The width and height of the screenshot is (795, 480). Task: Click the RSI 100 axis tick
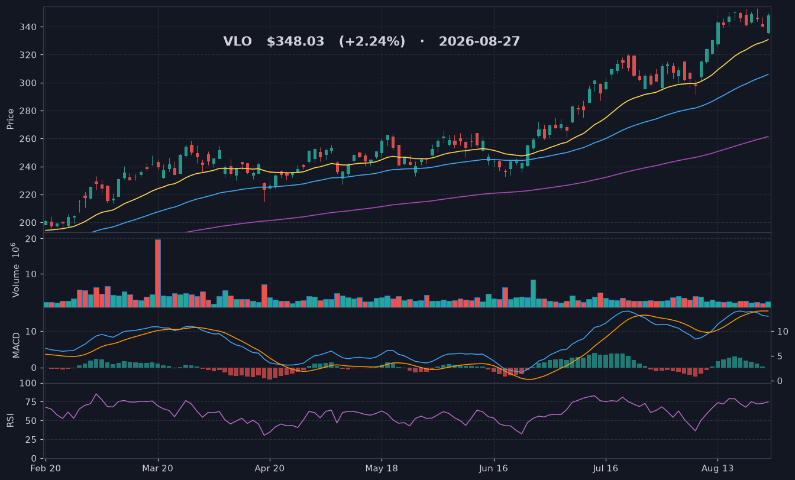(x=29, y=384)
